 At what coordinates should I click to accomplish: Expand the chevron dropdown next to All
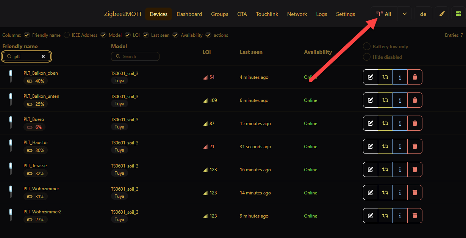coord(405,14)
